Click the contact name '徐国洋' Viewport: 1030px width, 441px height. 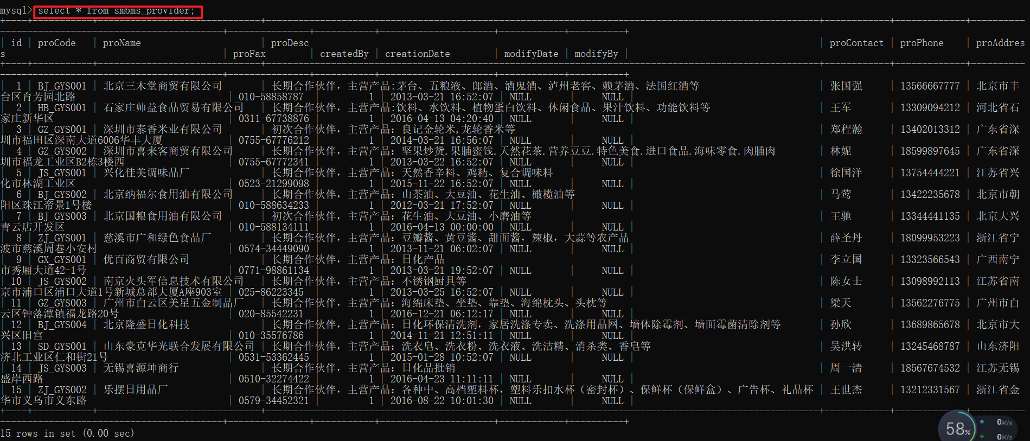846,172
